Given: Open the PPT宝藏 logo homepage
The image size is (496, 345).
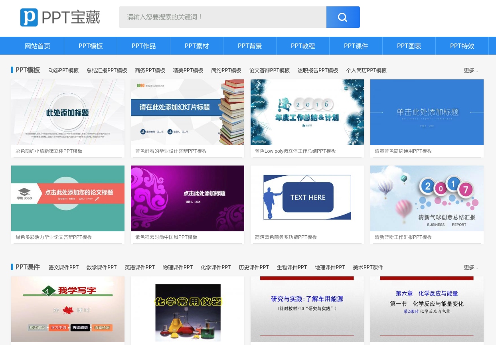Looking at the screenshot, I should (60, 17).
